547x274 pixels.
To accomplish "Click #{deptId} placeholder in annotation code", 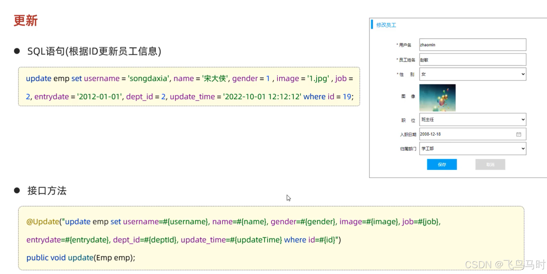I will [161, 240].
